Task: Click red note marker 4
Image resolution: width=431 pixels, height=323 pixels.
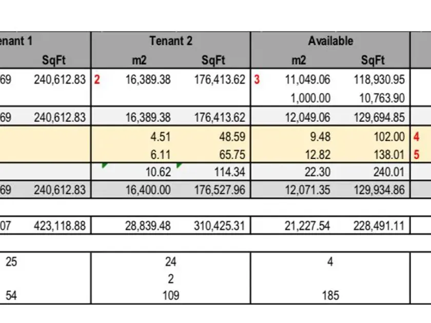Action: click(417, 136)
